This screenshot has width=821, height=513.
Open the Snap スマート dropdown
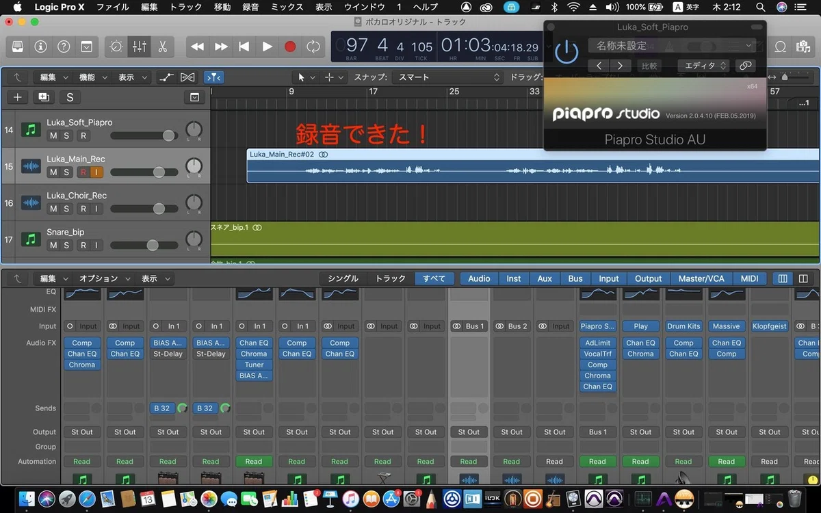[x=448, y=77]
